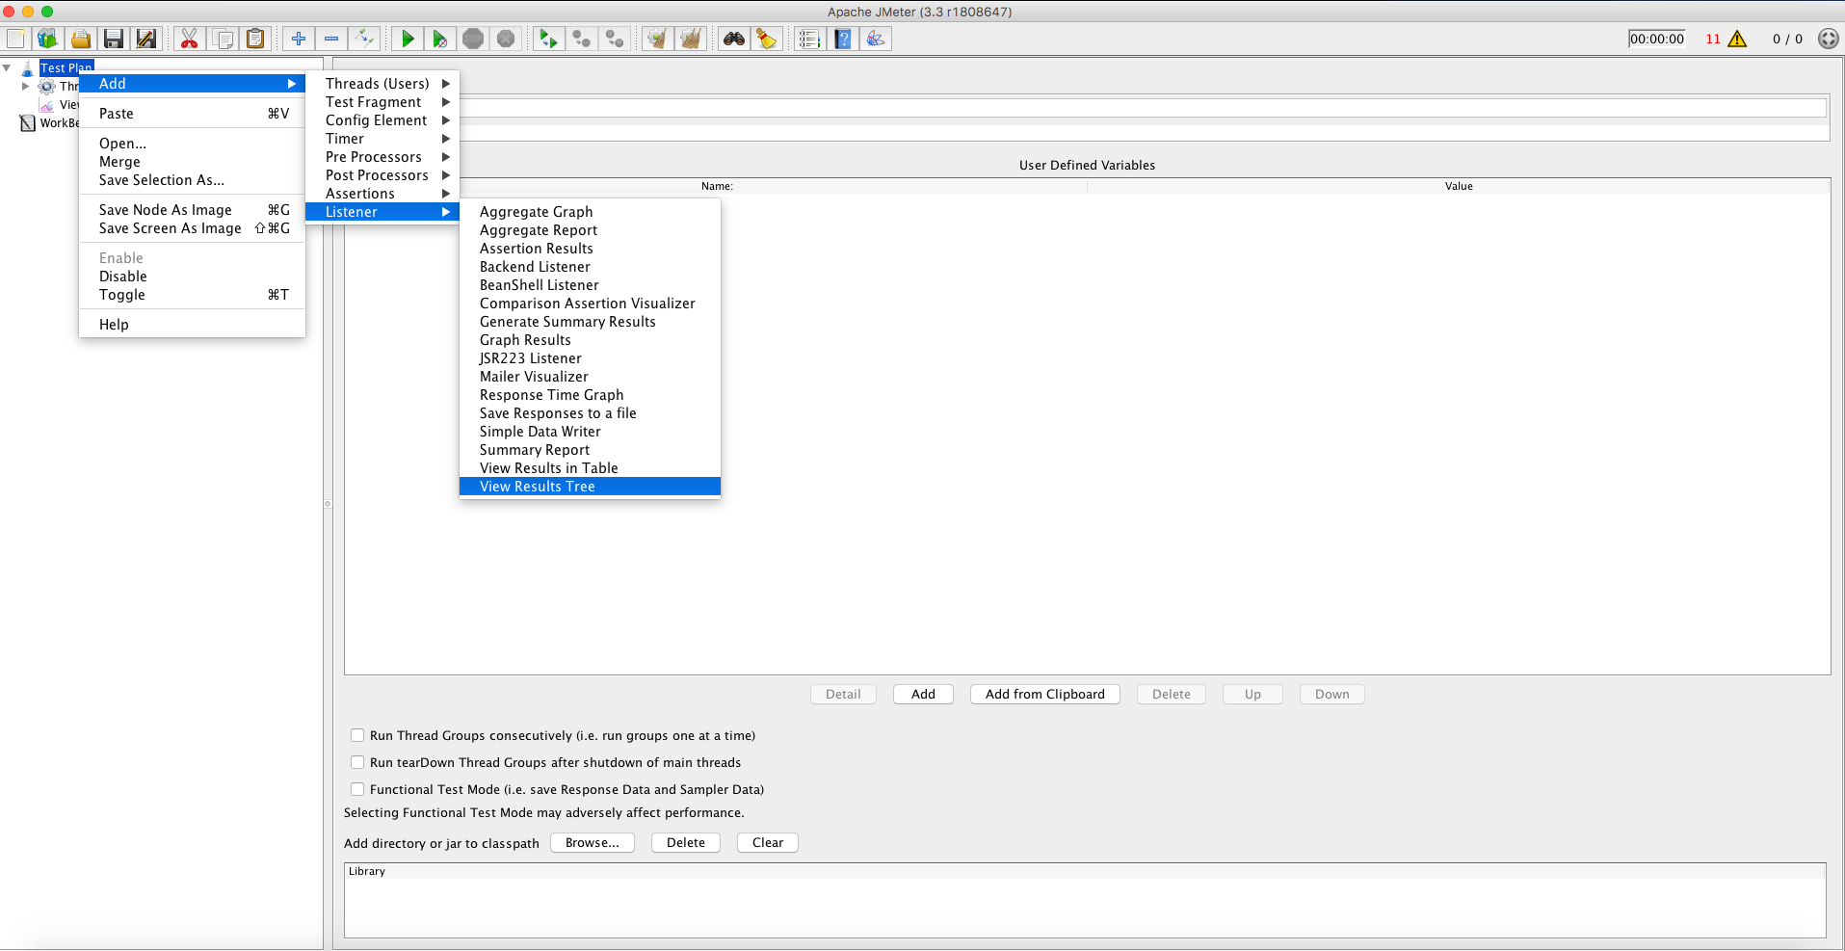The image size is (1845, 951).
Task: Click the Add from Clipboard button
Action: click(x=1045, y=694)
